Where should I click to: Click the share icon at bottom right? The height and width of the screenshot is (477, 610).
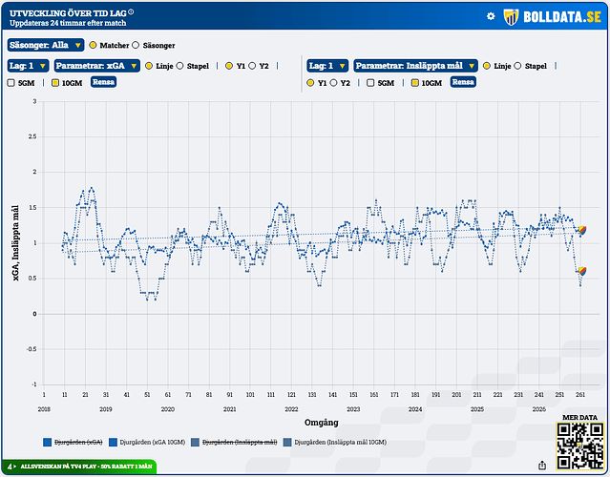[542, 465]
